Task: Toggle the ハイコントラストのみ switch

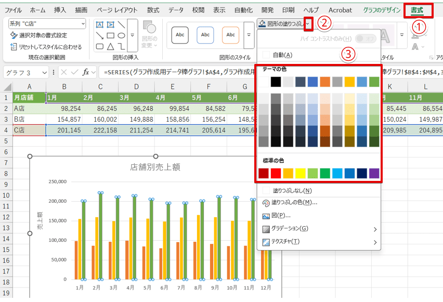Action: tap(366, 38)
